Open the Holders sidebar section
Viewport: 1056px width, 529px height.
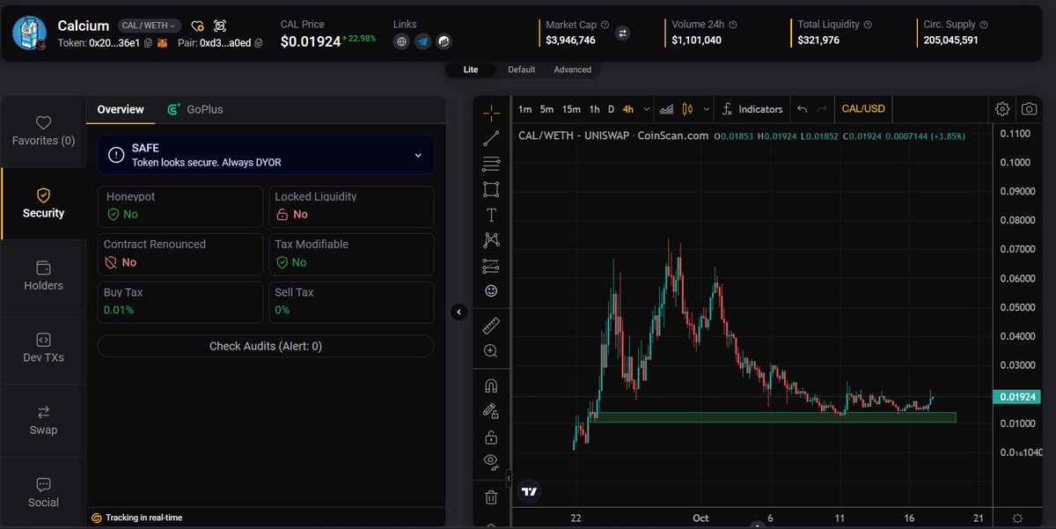click(43, 276)
